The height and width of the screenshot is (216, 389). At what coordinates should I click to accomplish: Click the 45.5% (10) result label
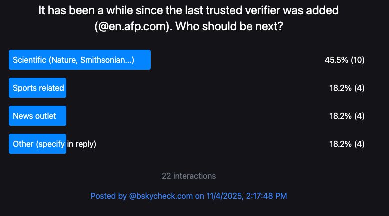coord(345,60)
